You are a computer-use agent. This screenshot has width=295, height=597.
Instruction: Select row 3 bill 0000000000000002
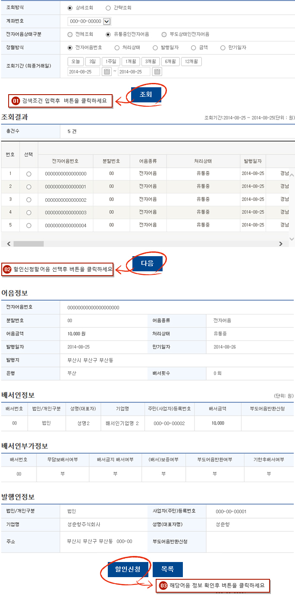29,200
